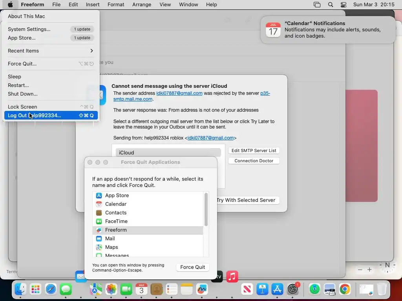402x301 pixels.
Task: Select Contacts in Force Quit list
Action: (148, 213)
